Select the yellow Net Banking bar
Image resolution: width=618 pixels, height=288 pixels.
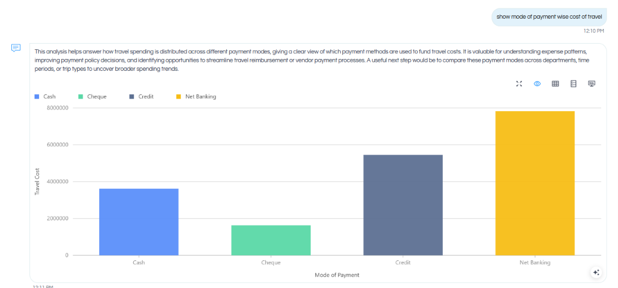point(535,183)
